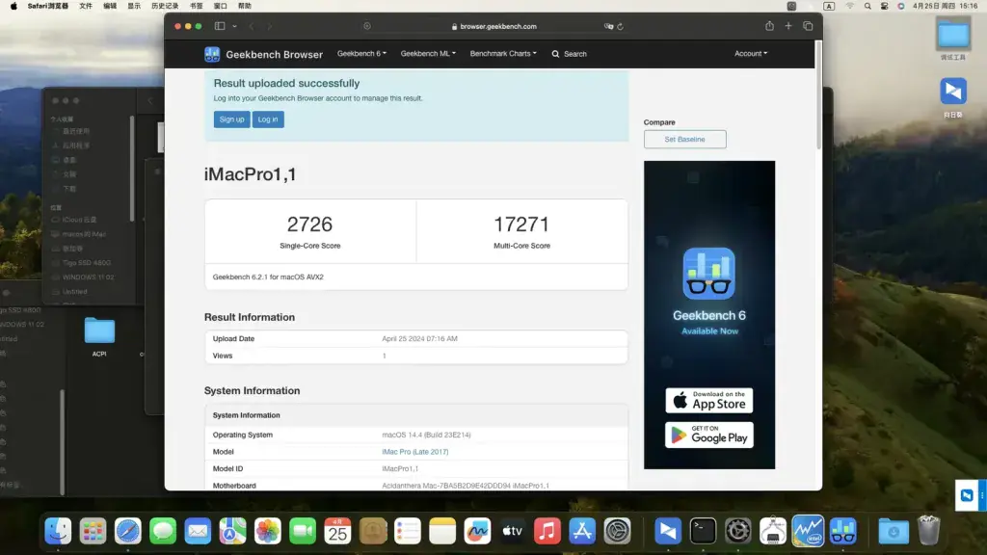This screenshot has width=987, height=555.
Task: Open Spotlight search in menu bar
Action: [867, 6]
